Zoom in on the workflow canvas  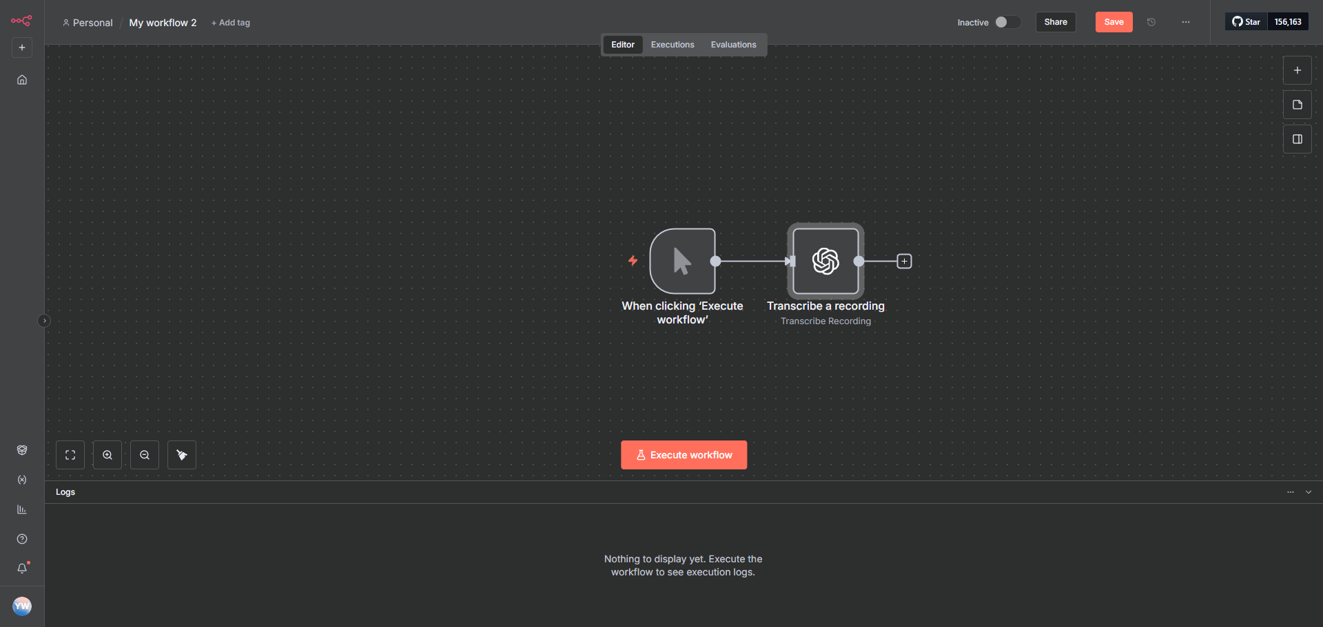[x=107, y=455]
